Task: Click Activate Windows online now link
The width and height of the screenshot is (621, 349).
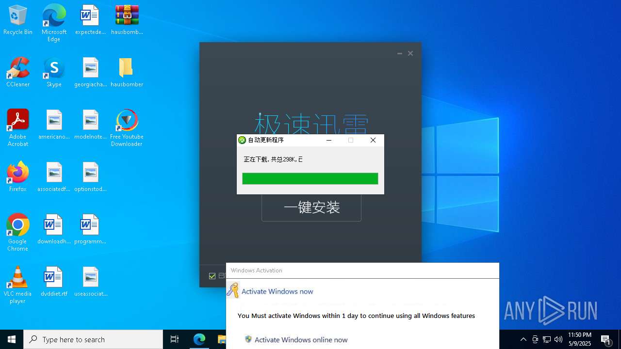Action: [x=301, y=340]
